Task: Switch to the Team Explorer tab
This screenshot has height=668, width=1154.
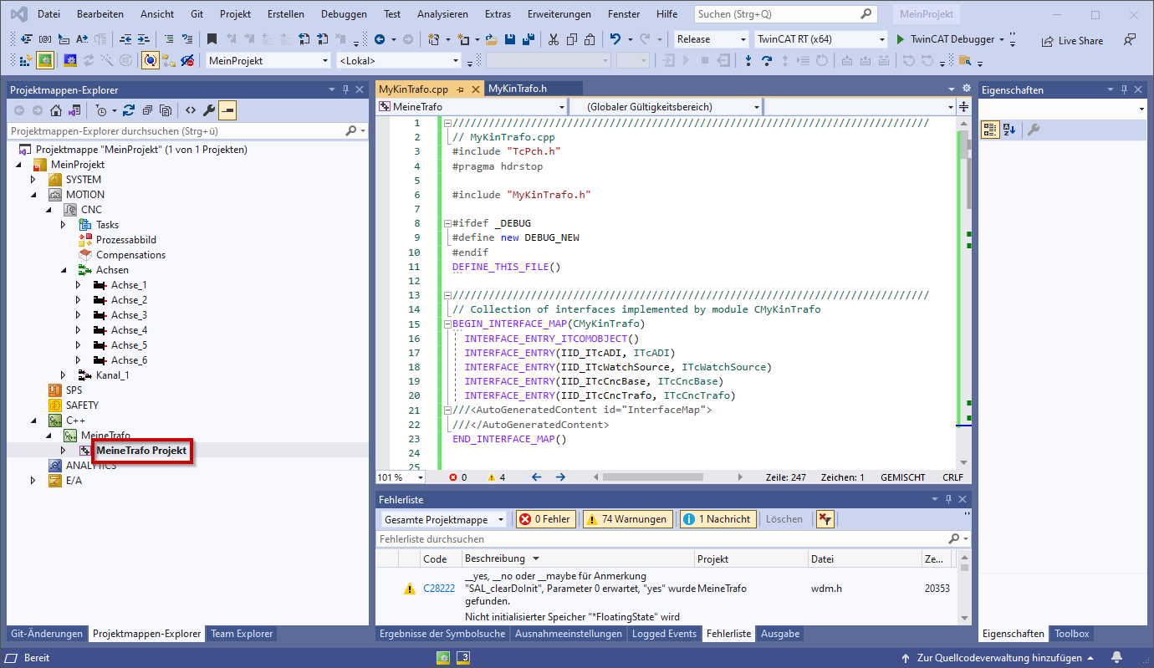Action: [x=242, y=634]
